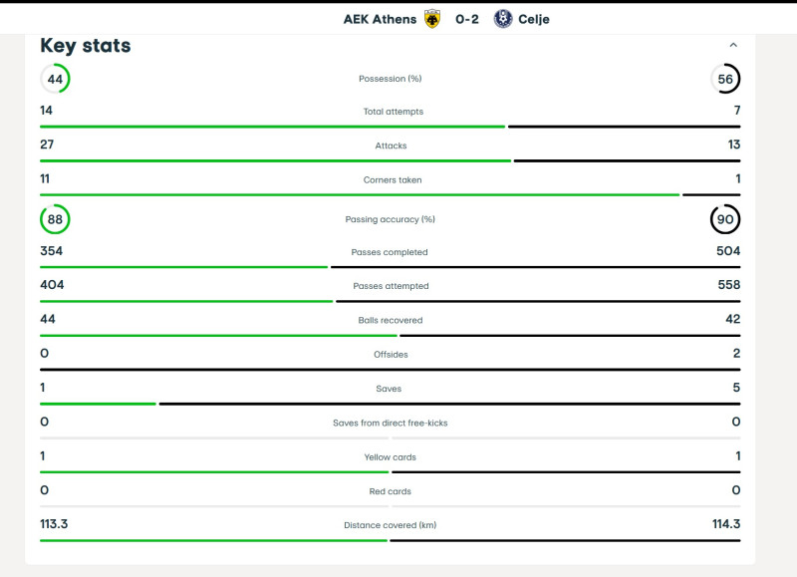Click AEK Athens 44% possession ring
Viewport: 797px width, 577px height.
point(55,79)
